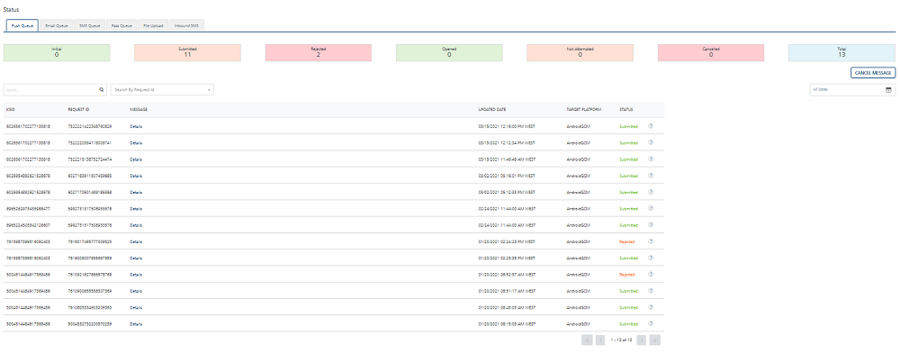Open help icon for KSID ending 477 row
Image resolution: width=900 pixels, height=354 pixels.
click(x=651, y=209)
